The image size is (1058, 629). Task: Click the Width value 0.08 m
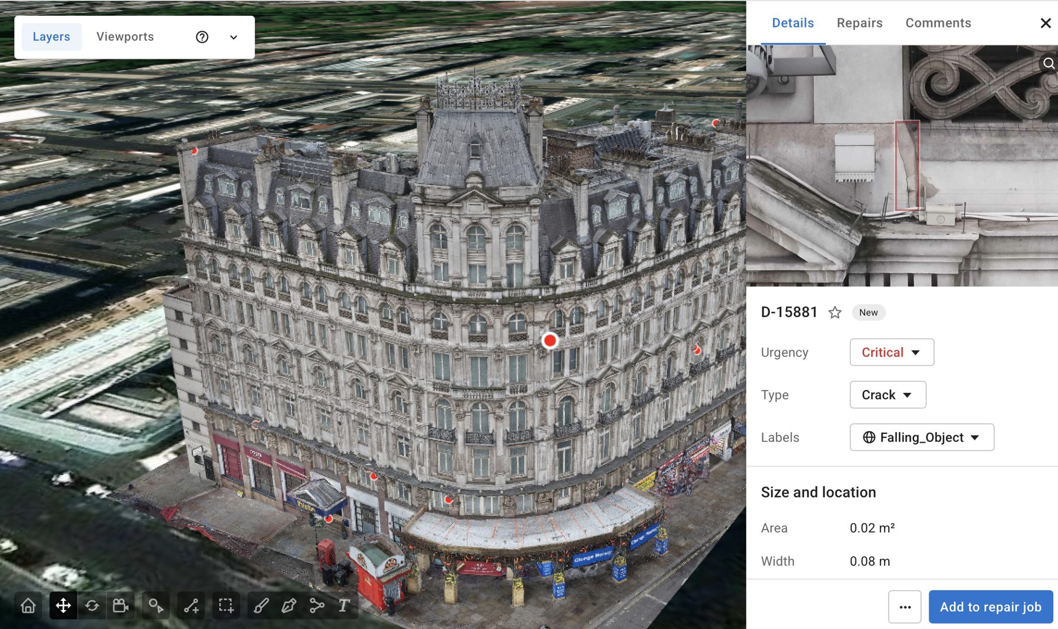869,561
